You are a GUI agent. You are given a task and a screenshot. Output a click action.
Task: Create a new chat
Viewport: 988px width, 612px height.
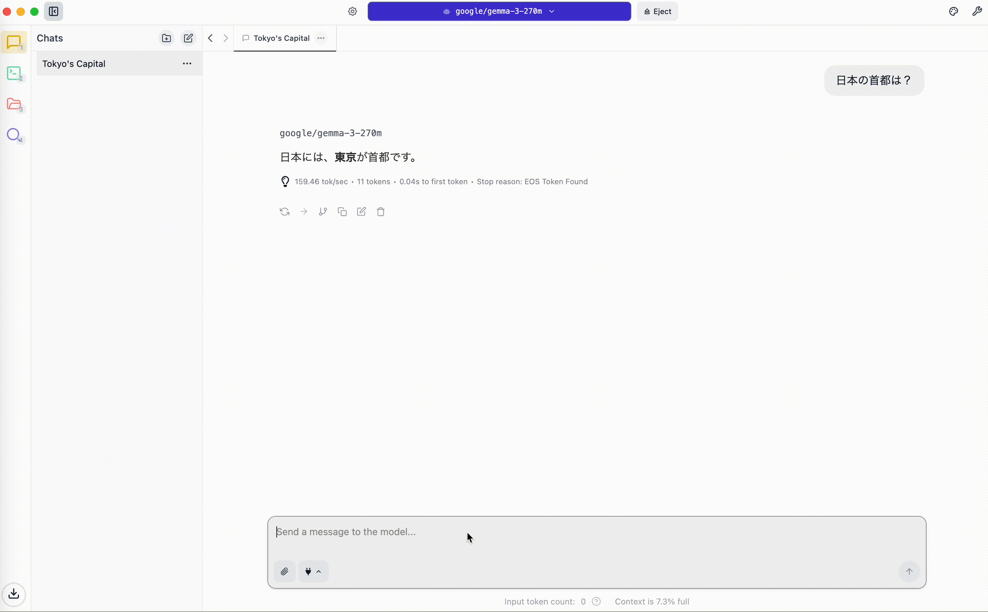point(188,38)
